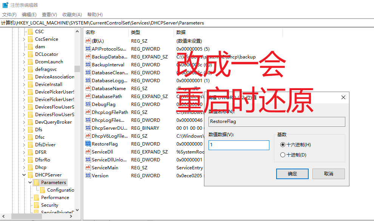Select the hexadecimal 十六进制(H) radio button
Viewport: 374px width, 221px height.
(x=283, y=144)
